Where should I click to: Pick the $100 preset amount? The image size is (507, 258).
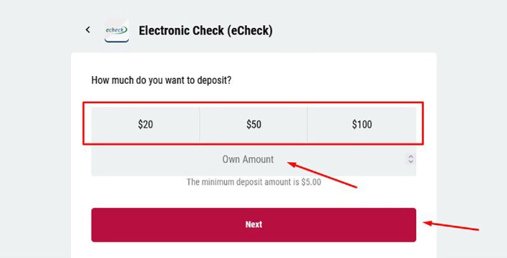[362, 125]
